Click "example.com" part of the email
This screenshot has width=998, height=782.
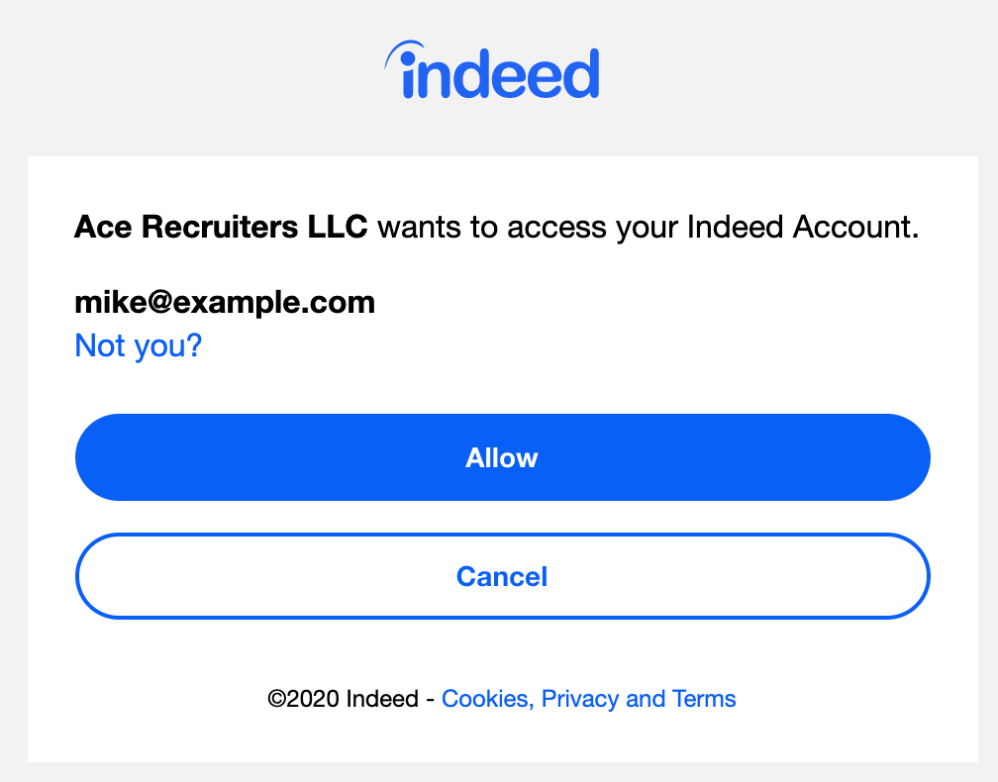(x=273, y=302)
